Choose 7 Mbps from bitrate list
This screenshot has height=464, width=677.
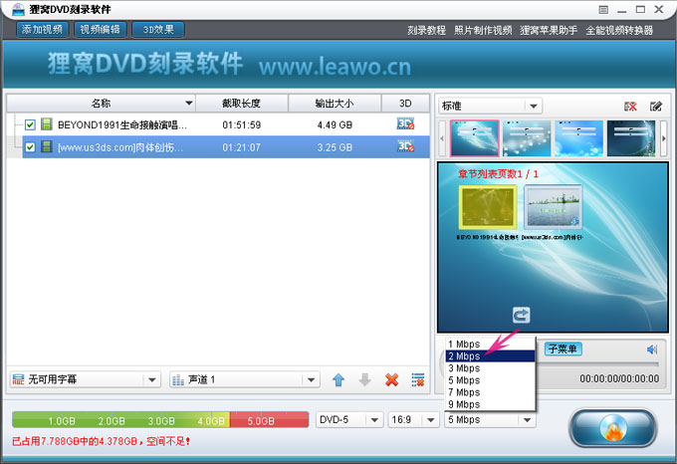coord(490,392)
